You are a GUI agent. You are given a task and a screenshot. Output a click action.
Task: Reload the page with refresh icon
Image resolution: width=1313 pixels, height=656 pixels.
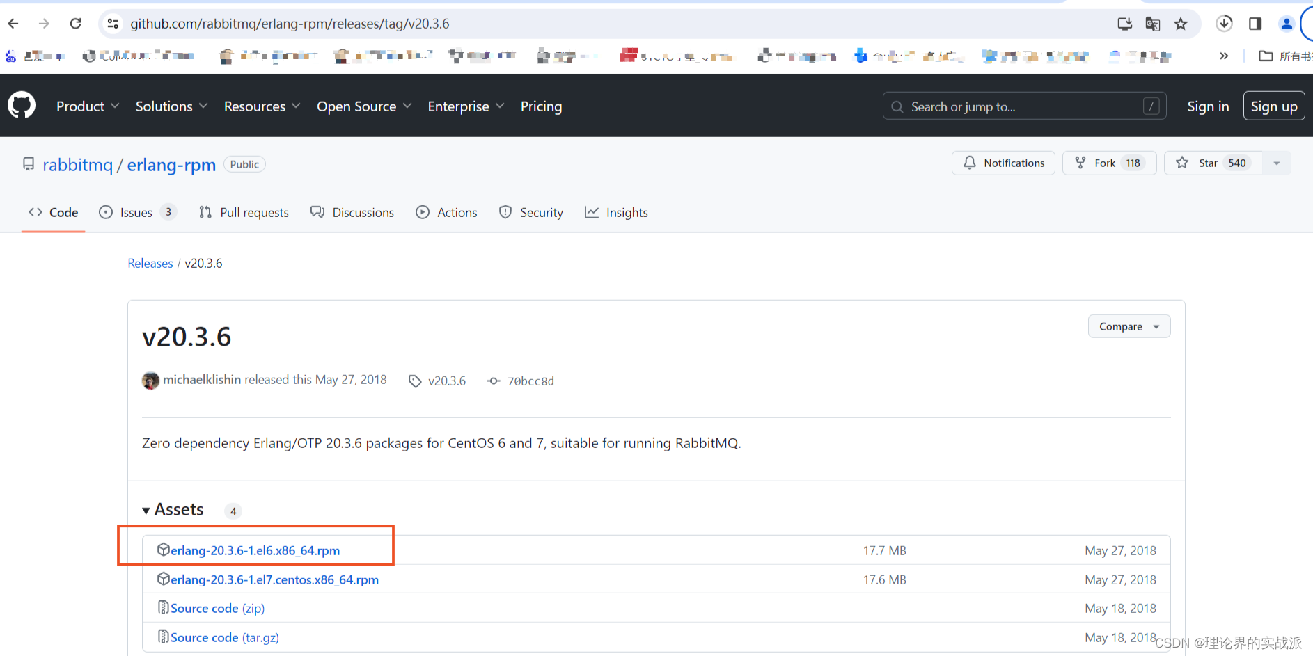(76, 24)
